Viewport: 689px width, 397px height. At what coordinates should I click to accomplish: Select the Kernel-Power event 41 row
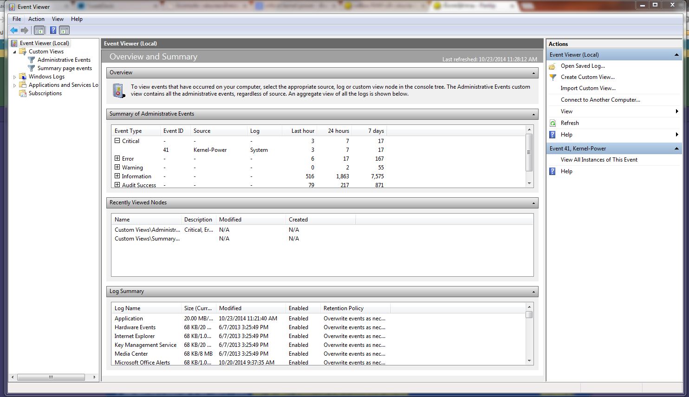[318, 150]
